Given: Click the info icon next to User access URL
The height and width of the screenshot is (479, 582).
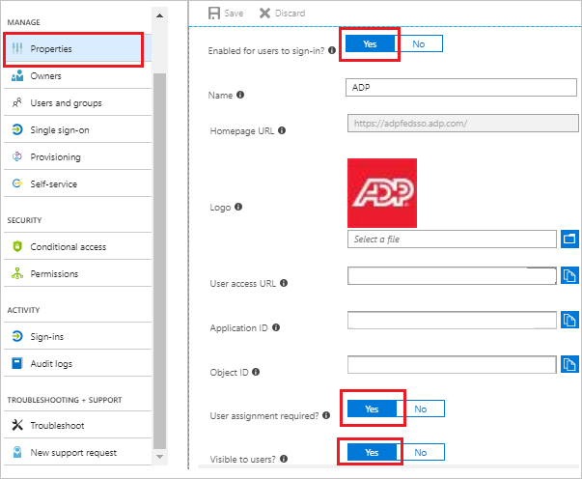Looking at the screenshot, I should tap(284, 283).
